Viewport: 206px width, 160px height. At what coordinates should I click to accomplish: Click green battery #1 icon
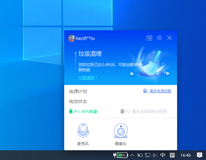[71, 111]
